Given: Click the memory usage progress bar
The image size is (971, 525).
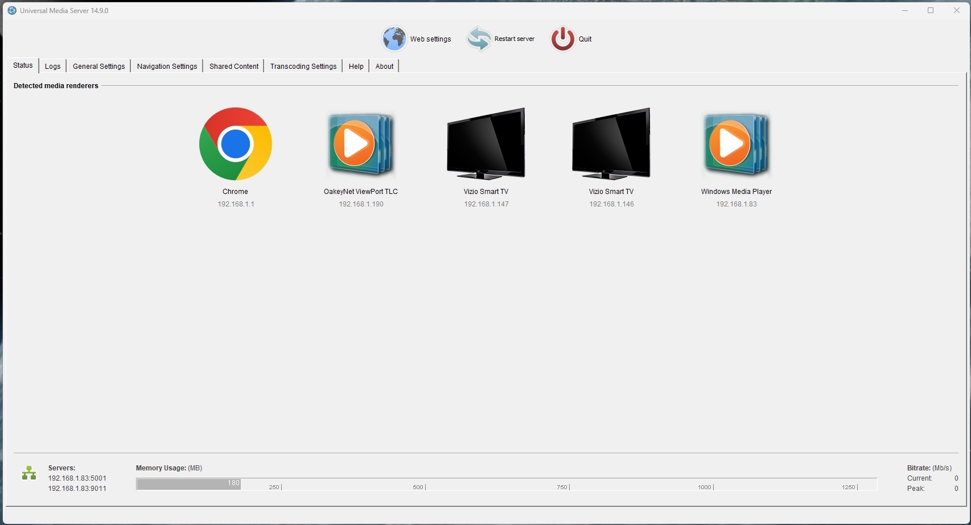Looking at the screenshot, I should click(x=507, y=484).
